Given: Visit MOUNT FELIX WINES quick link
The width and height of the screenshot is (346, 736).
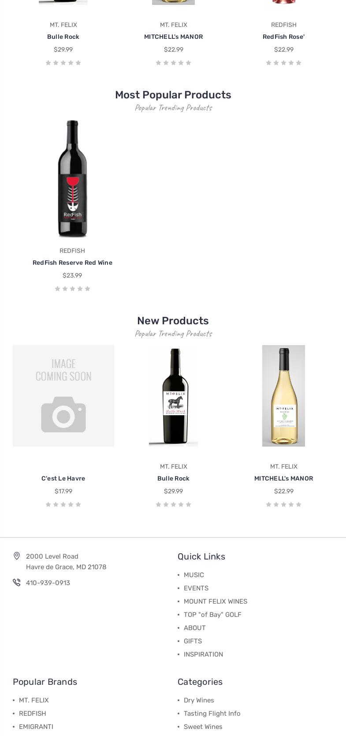Looking at the screenshot, I should pos(216,601).
